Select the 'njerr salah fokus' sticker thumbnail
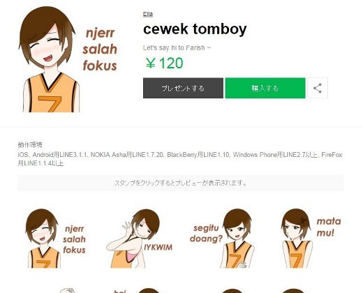 [x=56, y=238]
